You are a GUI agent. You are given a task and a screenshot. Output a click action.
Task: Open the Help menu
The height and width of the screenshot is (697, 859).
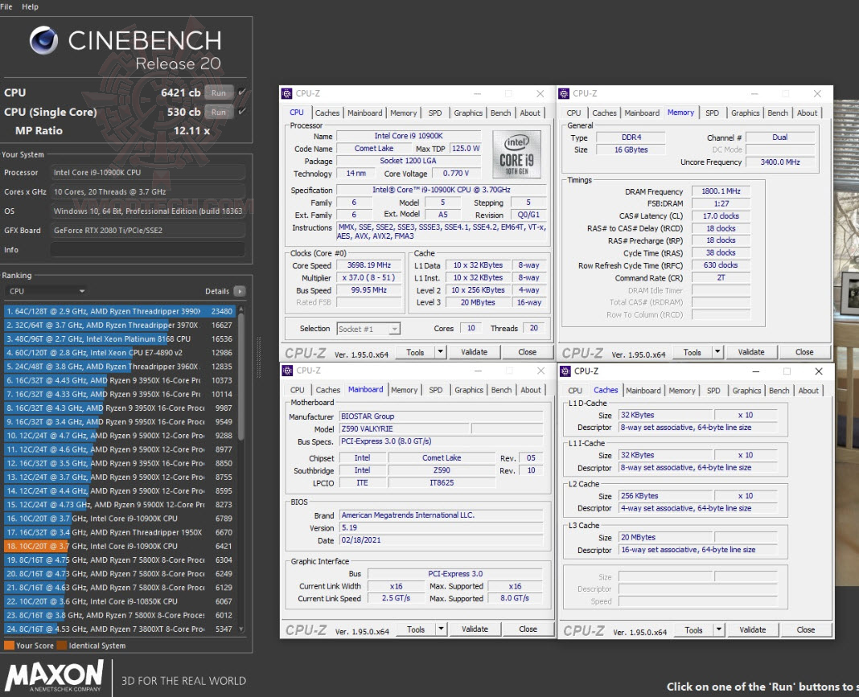(x=30, y=6)
